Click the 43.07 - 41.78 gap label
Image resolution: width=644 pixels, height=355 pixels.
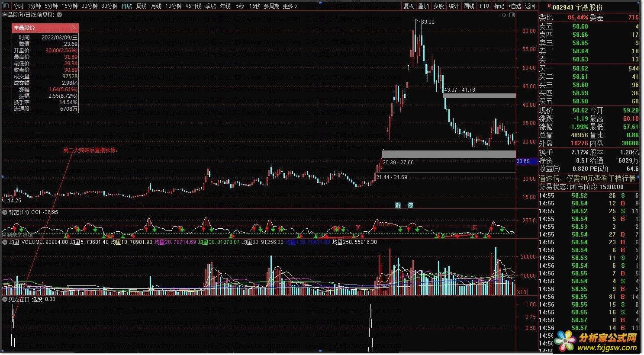coord(459,90)
